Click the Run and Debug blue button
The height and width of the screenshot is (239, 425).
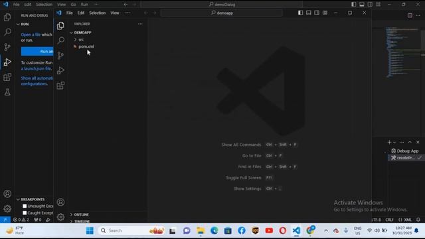pyautogui.click(x=37, y=51)
